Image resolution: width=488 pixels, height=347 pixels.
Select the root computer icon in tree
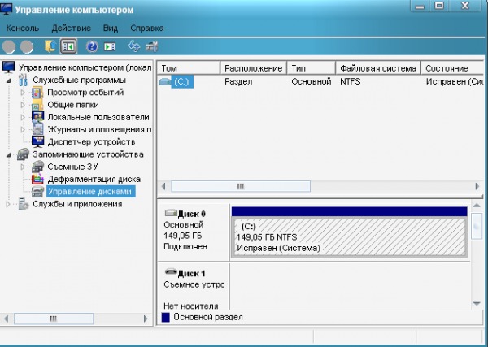(8, 67)
